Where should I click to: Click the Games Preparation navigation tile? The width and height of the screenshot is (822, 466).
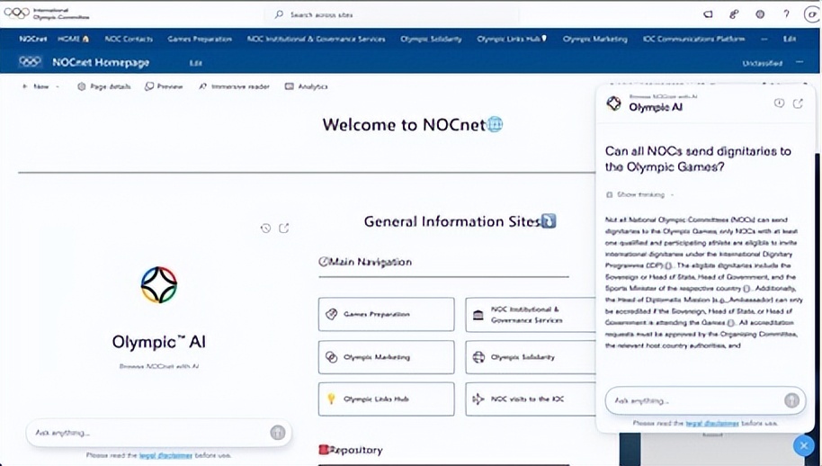[x=386, y=315]
